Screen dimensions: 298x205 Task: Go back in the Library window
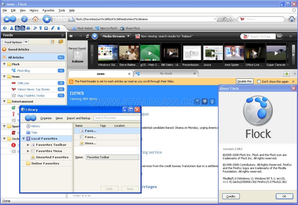tap(28, 118)
